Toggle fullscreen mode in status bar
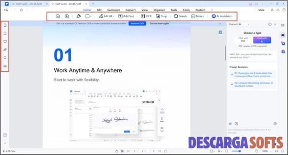 [x=276, y=151]
